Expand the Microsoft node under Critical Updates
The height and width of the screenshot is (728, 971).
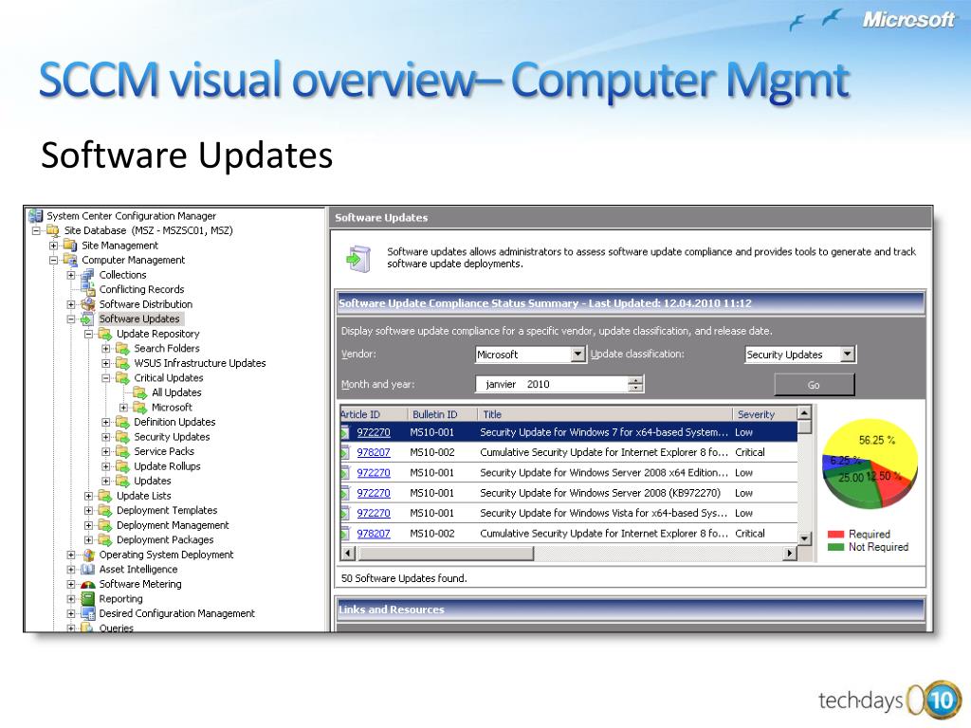click(123, 408)
